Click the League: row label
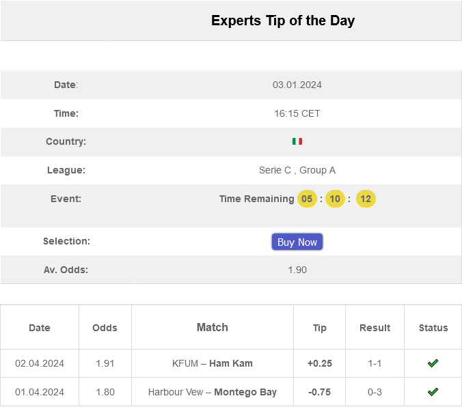The width and height of the screenshot is (462, 409). coord(66,170)
